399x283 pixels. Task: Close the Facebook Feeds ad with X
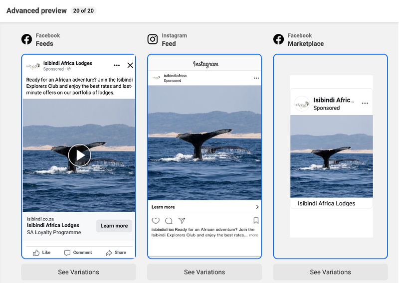[130, 65]
